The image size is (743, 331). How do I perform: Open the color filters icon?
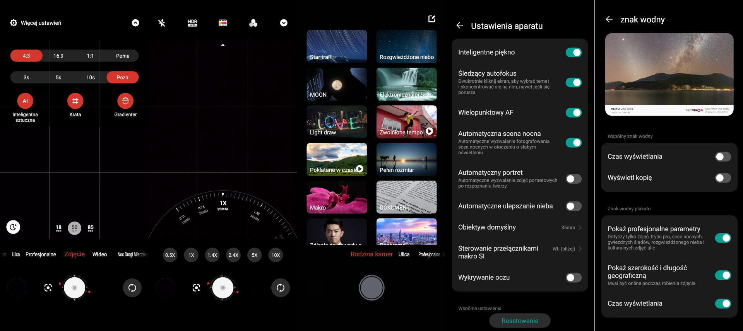(x=253, y=23)
